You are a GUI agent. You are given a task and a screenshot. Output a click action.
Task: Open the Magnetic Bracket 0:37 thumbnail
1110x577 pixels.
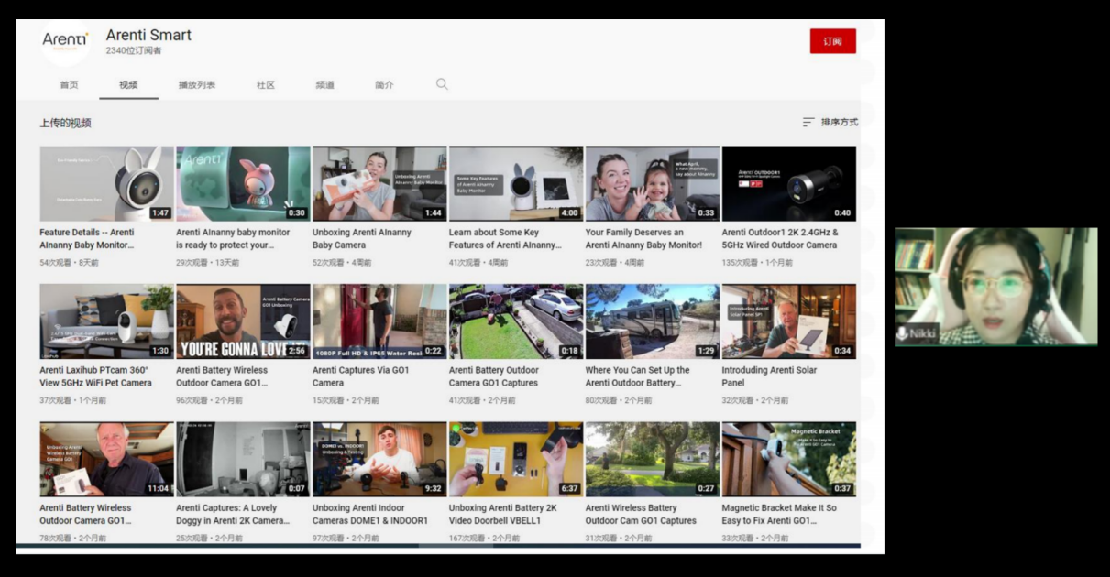[x=789, y=459]
